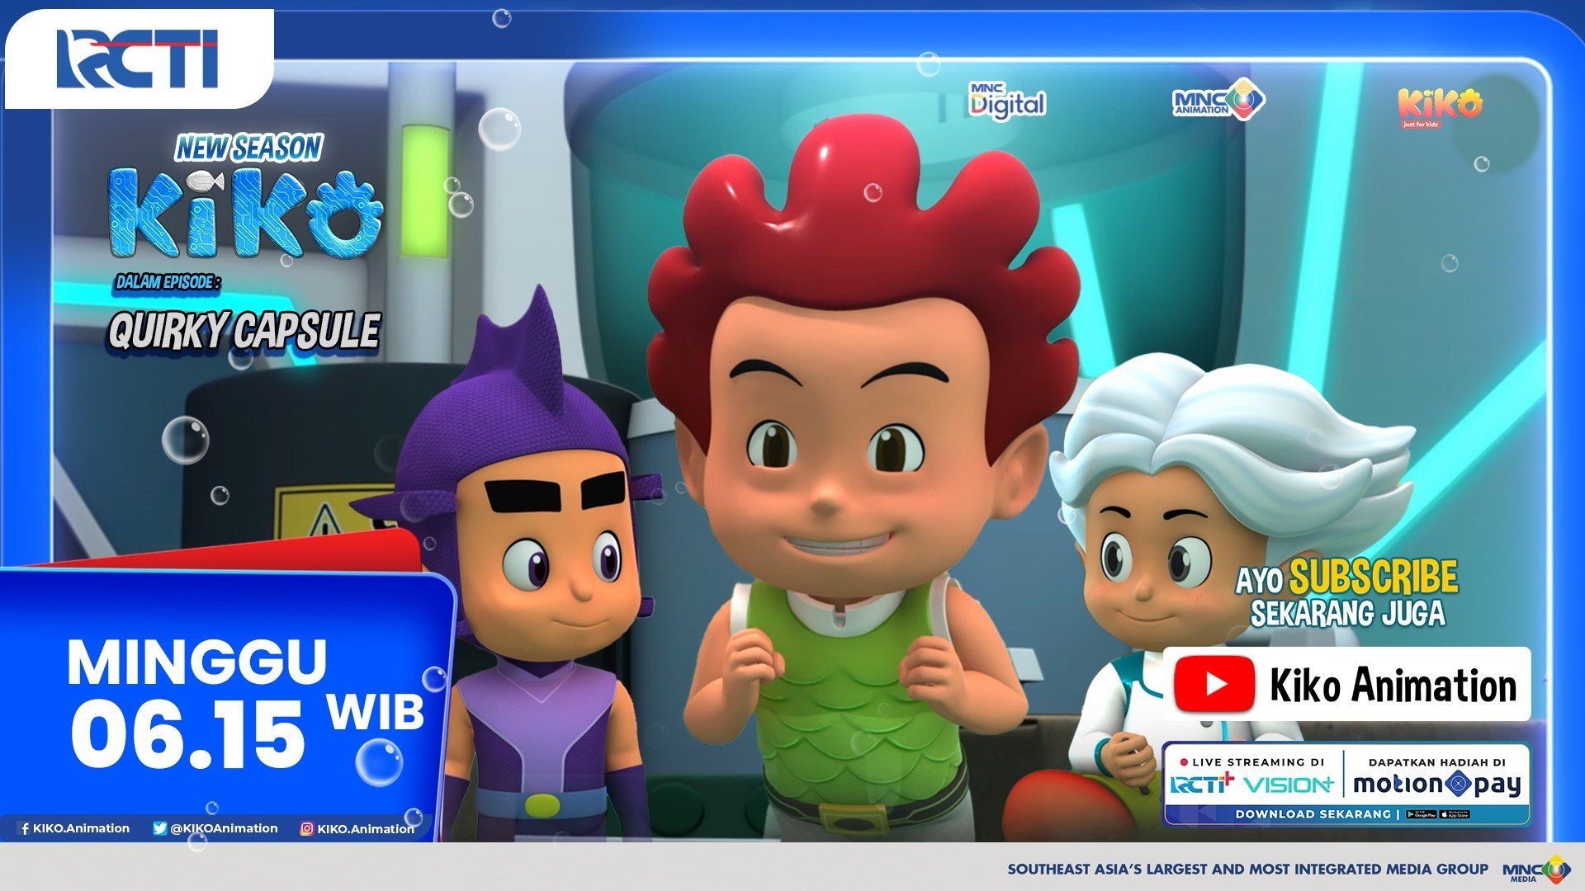Click the QUIRKY CAPSULE episode title
The height and width of the screenshot is (891, 1585).
tap(244, 332)
